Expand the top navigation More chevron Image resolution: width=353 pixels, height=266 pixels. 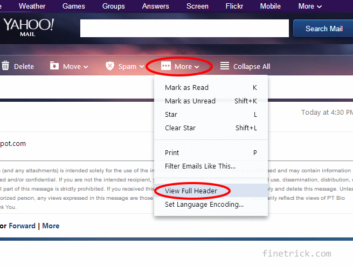(320, 7)
